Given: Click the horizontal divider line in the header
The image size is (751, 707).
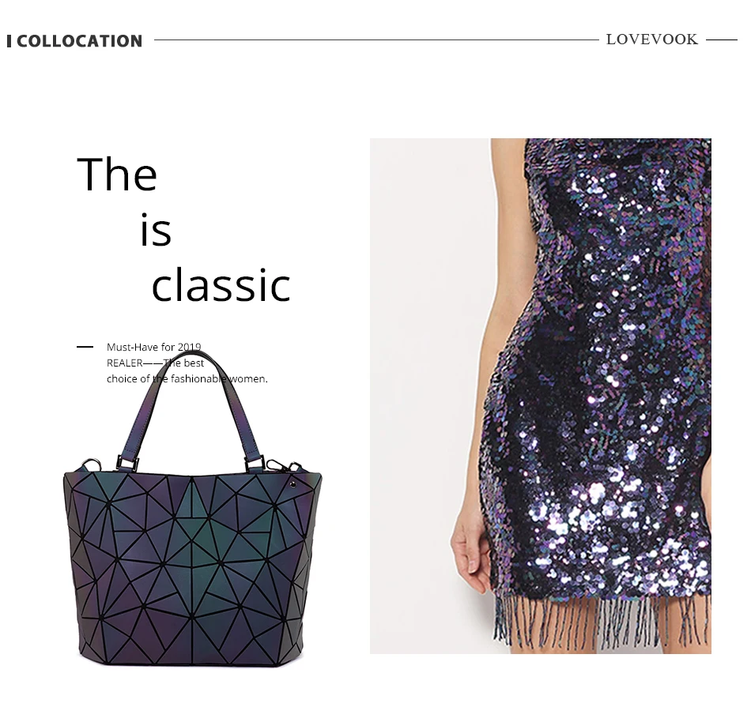Looking at the screenshot, I should 376,39.
